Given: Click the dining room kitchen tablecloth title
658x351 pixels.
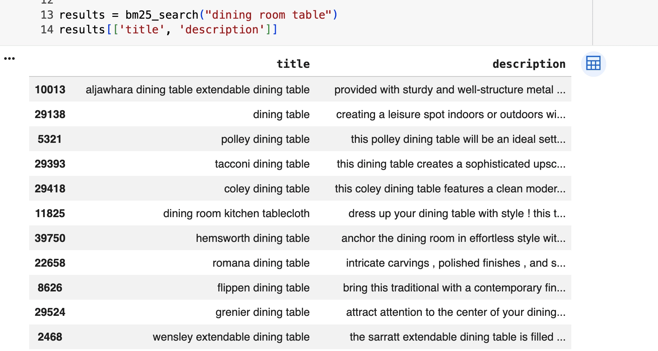Looking at the screenshot, I should [236, 213].
